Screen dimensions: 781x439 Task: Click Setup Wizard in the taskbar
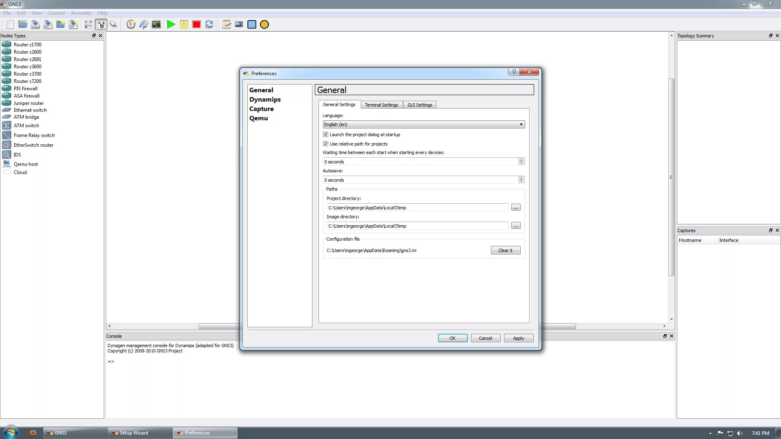click(140, 433)
